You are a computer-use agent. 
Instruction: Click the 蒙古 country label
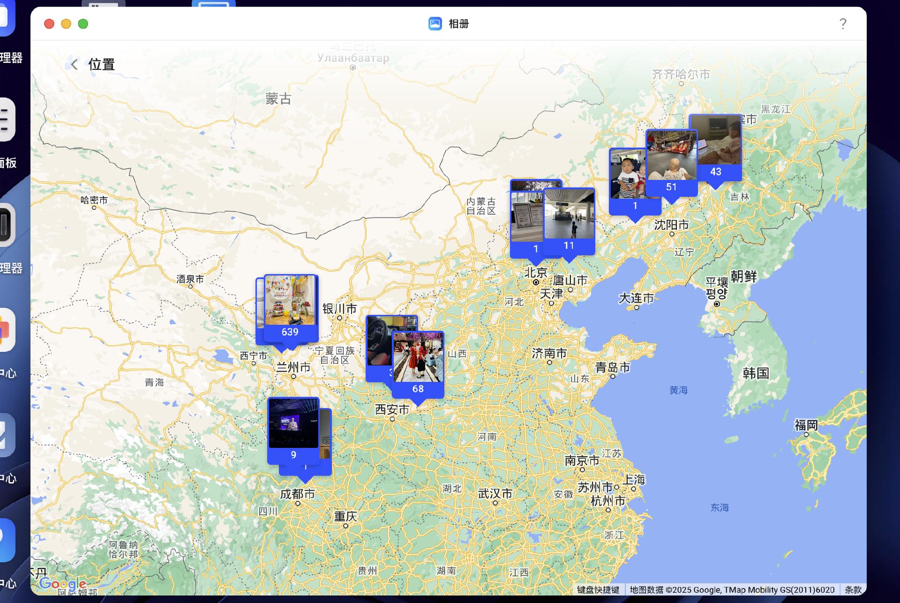[278, 98]
